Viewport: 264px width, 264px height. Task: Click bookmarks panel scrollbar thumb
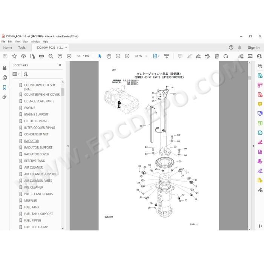tap(63, 92)
